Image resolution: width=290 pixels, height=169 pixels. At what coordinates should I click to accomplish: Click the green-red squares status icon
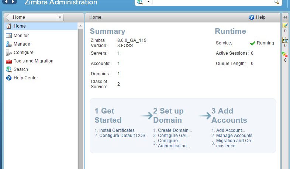tap(285, 54)
